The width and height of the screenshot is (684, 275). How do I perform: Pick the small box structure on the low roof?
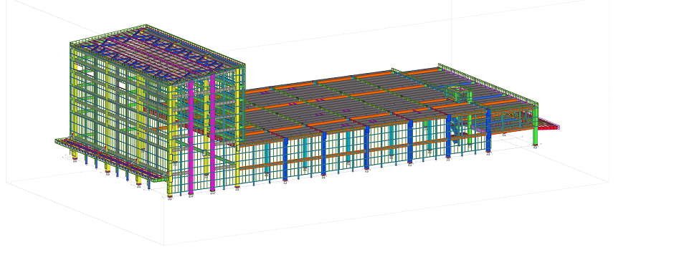point(458,94)
